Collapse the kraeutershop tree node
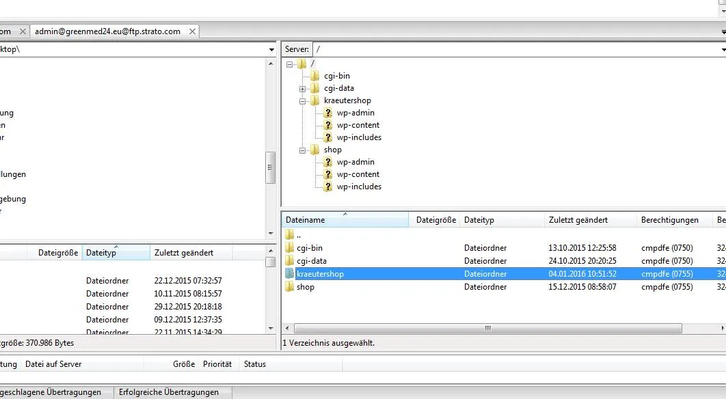The width and height of the screenshot is (726, 399). tap(302, 101)
